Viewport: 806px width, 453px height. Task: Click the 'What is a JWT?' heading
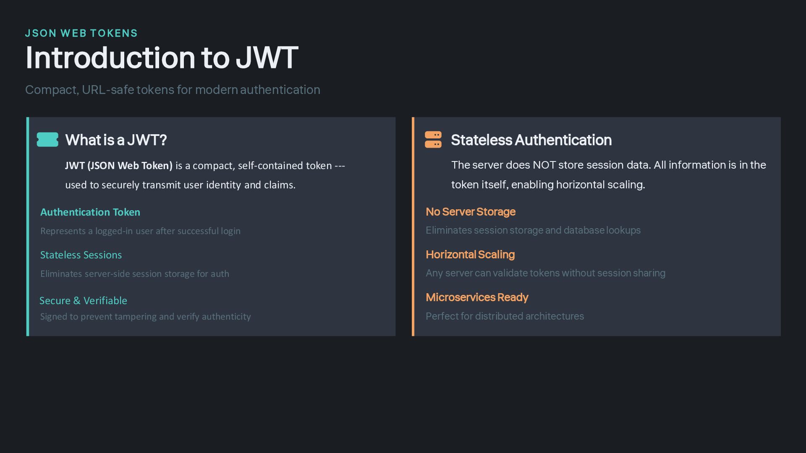click(x=116, y=140)
